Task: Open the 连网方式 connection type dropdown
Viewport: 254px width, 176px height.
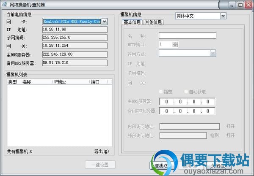Action: pyautogui.click(x=213, y=53)
